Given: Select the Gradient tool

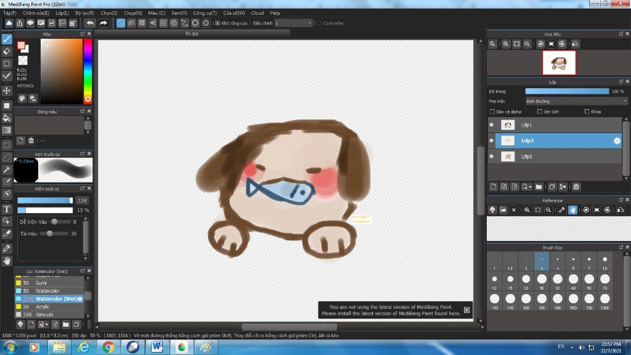Looking at the screenshot, I should 7,130.
